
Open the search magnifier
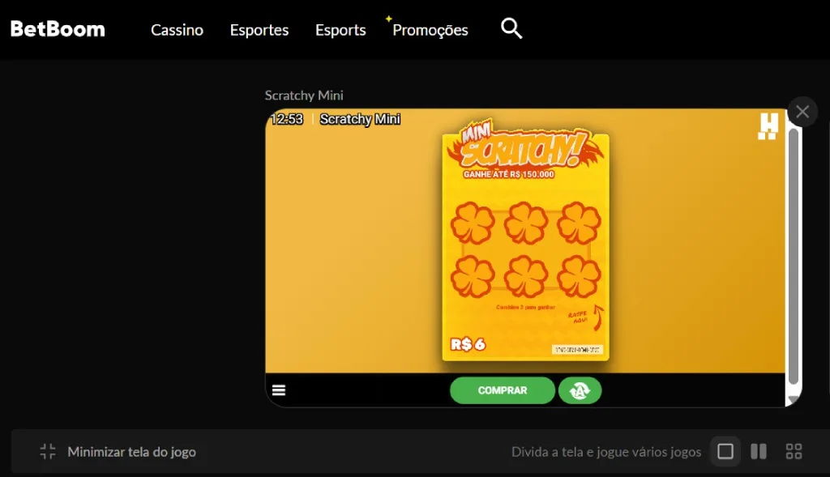(x=511, y=29)
